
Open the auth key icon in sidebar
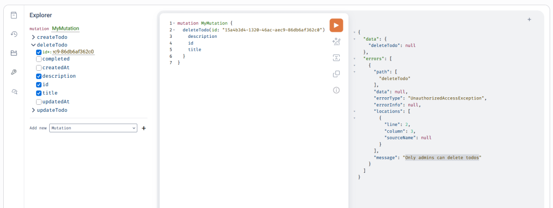(14, 72)
